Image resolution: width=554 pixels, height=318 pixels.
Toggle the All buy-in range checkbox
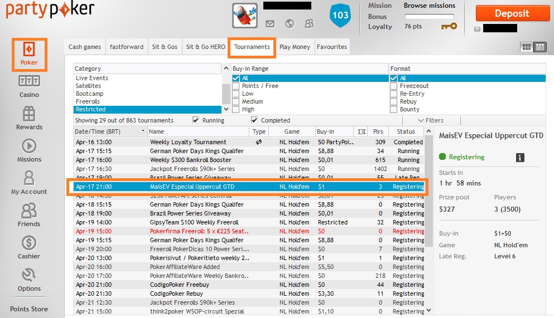pos(236,78)
